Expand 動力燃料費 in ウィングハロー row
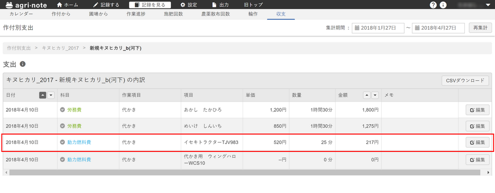 click(x=62, y=159)
